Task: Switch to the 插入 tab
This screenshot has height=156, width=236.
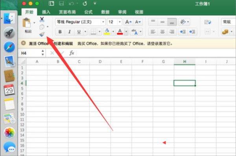Action: (46, 12)
